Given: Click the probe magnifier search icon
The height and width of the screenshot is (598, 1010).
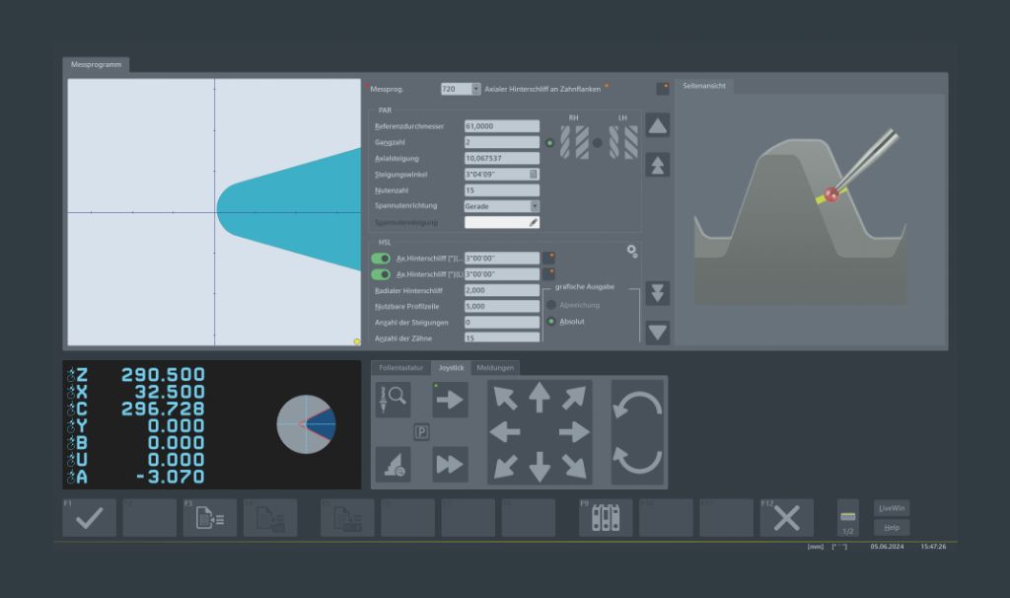Looking at the screenshot, I should 393,400.
